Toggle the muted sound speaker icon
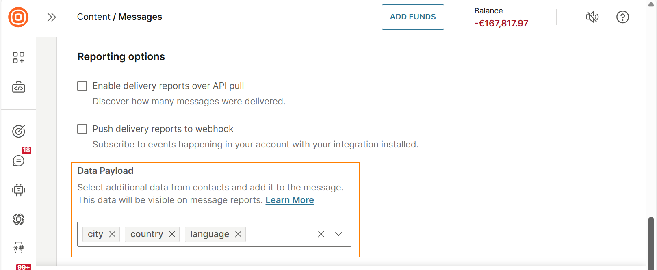Screen dimensions: 657x270 point(592,17)
